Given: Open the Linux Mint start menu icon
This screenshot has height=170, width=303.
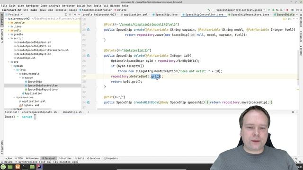Looking at the screenshot, I should point(3,167).
